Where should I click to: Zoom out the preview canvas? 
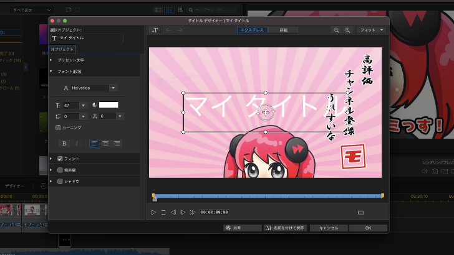(336, 30)
